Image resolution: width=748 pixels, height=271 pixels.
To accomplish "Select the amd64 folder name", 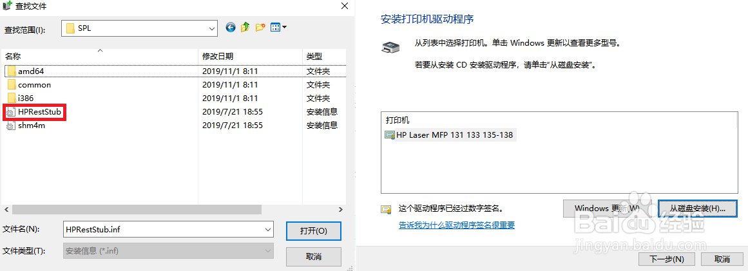I will [32, 71].
